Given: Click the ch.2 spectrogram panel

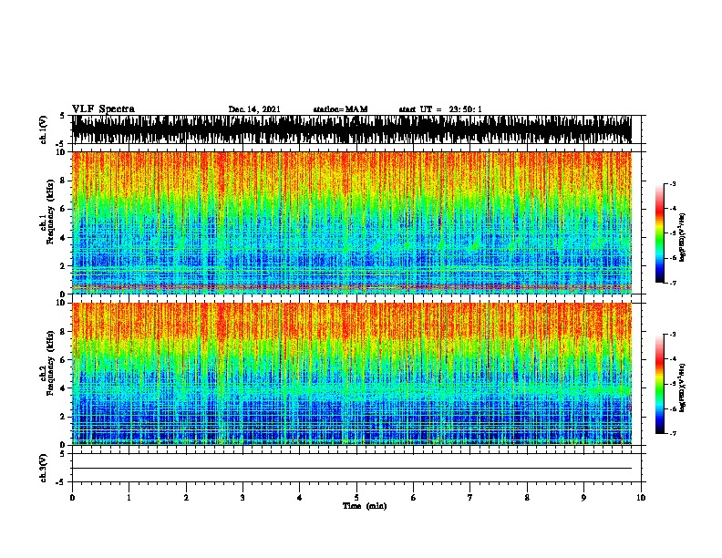Looking at the screenshot, I should [352, 374].
